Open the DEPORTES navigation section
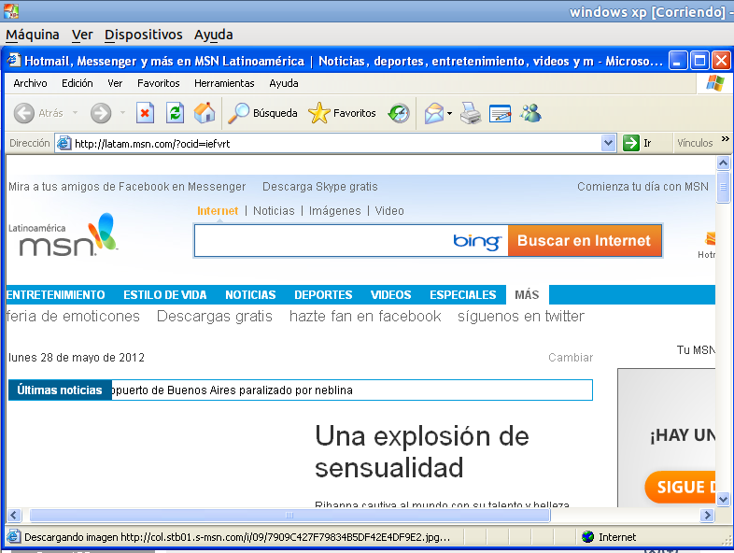734x553 pixels. point(323,294)
